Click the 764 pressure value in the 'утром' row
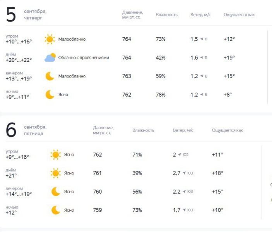The height and width of the screenshot is (232, 272). [127, 39]
